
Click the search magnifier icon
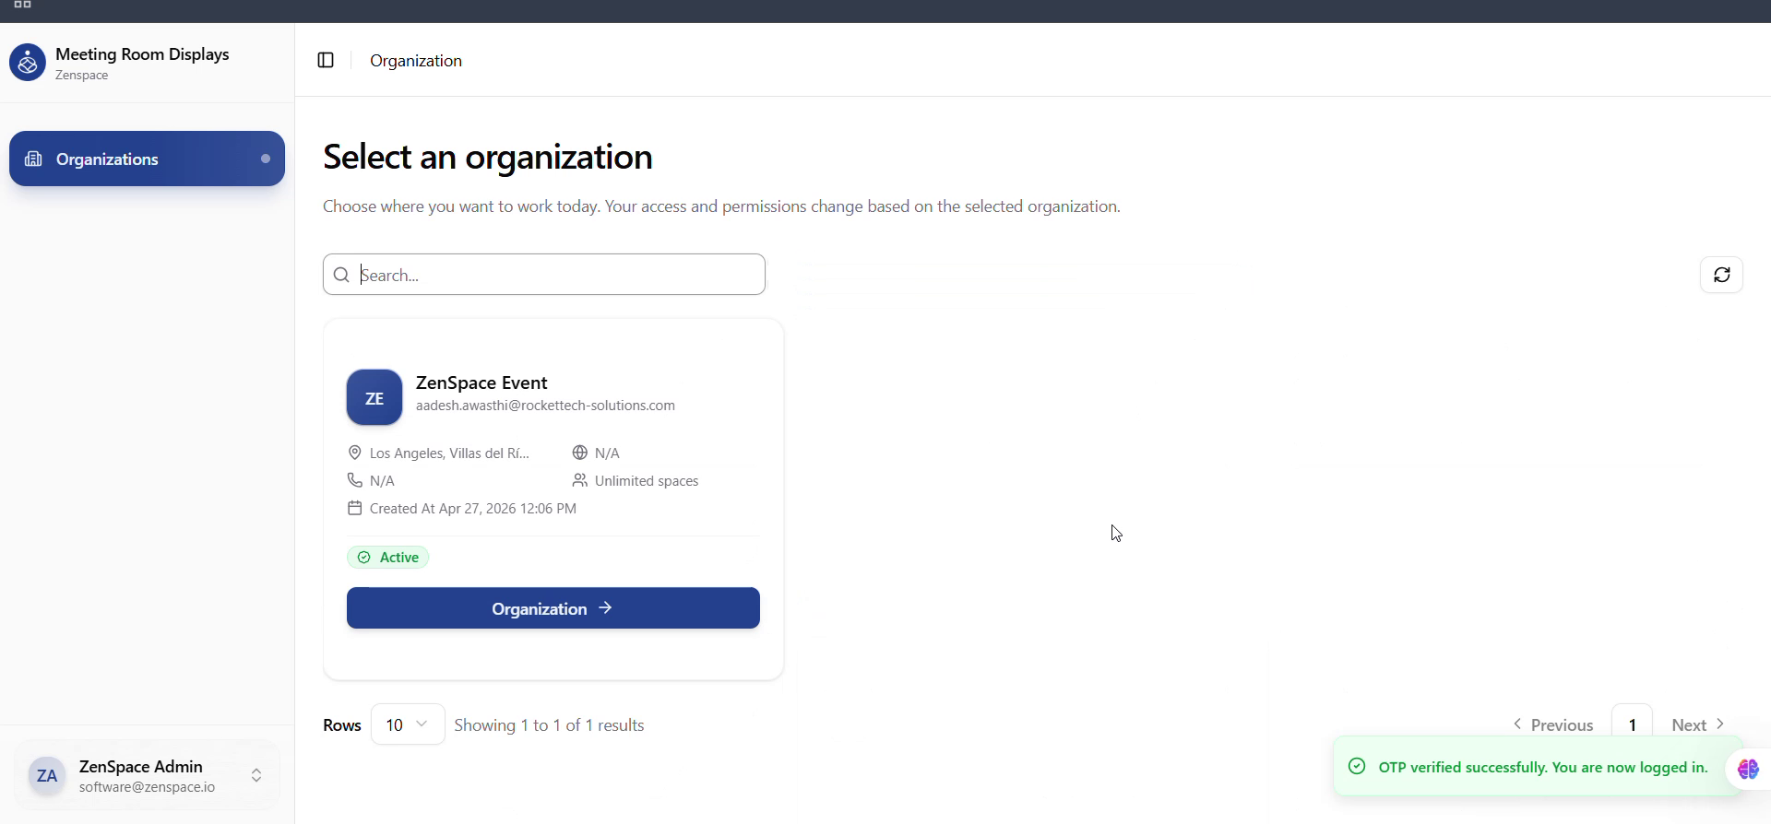[341, 275]
